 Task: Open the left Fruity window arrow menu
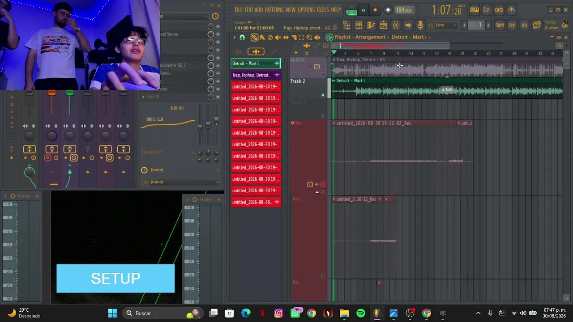(5, 196)
